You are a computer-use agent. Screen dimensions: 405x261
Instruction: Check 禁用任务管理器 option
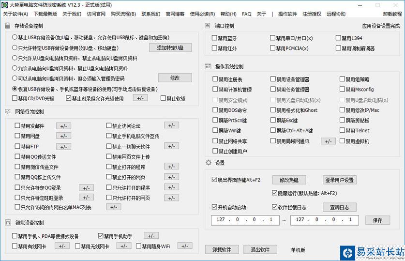(273, 89)
